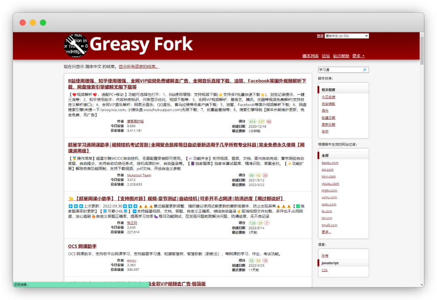Expand the 更多 menu in header
This screenshot has width=437, height=300.
point(359,56)
